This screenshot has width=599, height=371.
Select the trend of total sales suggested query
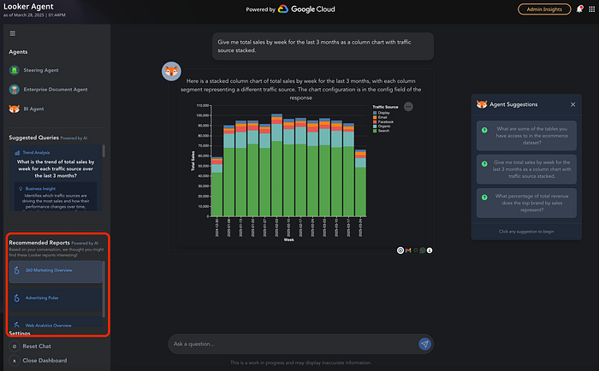[56, 168]
